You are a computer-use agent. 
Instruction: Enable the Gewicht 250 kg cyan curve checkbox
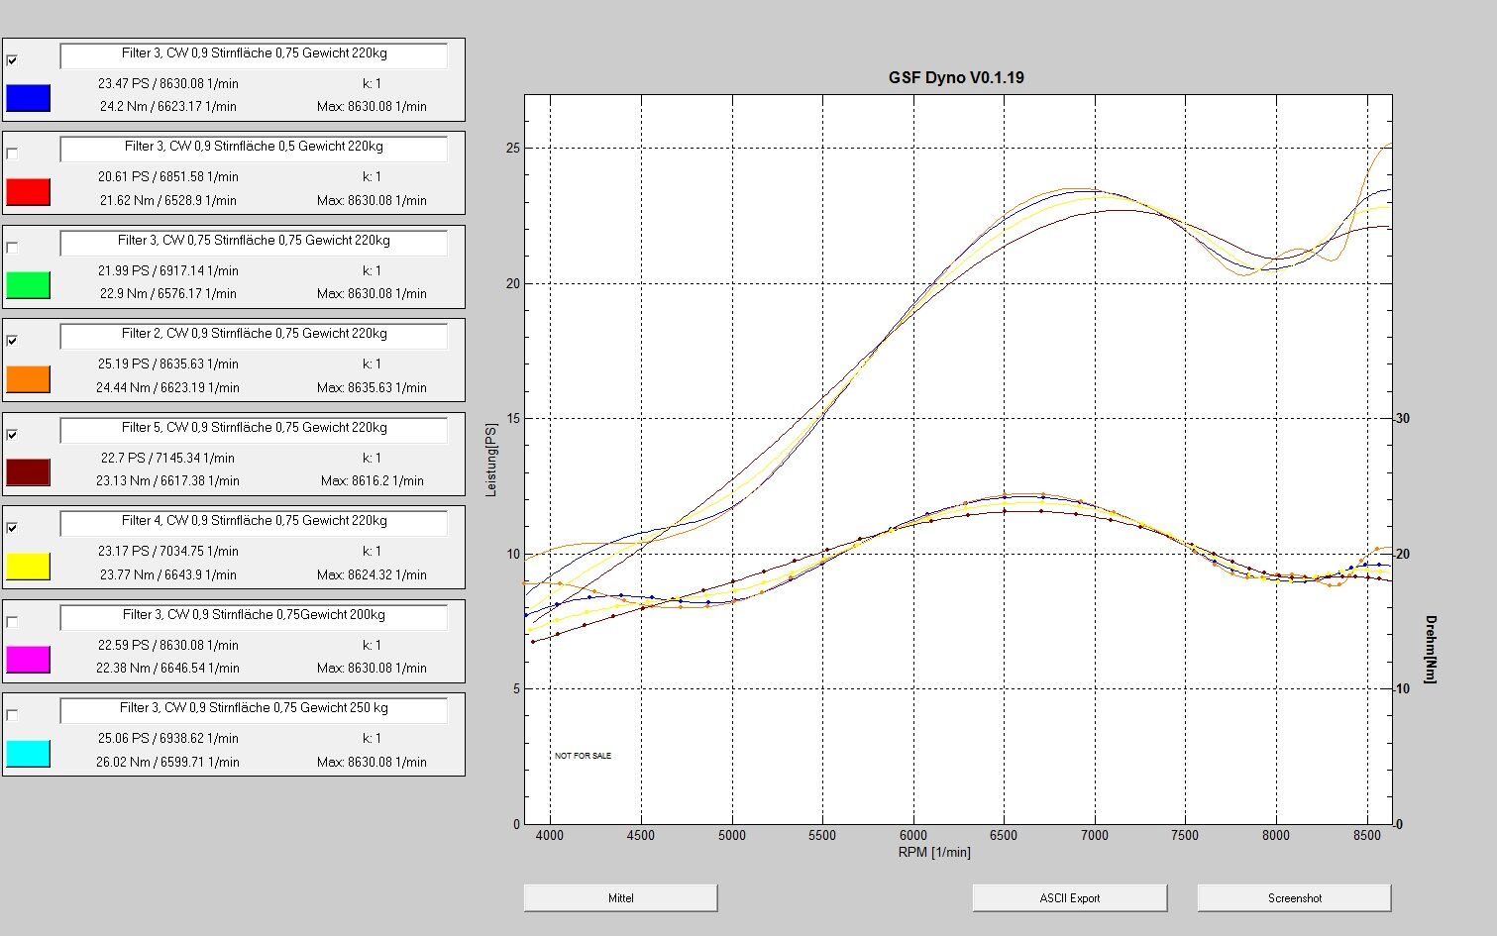coord(12,715)
